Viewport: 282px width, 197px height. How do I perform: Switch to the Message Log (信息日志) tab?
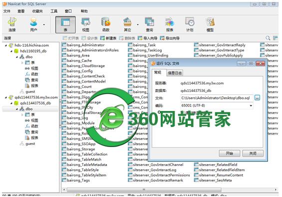coord(175,73)
